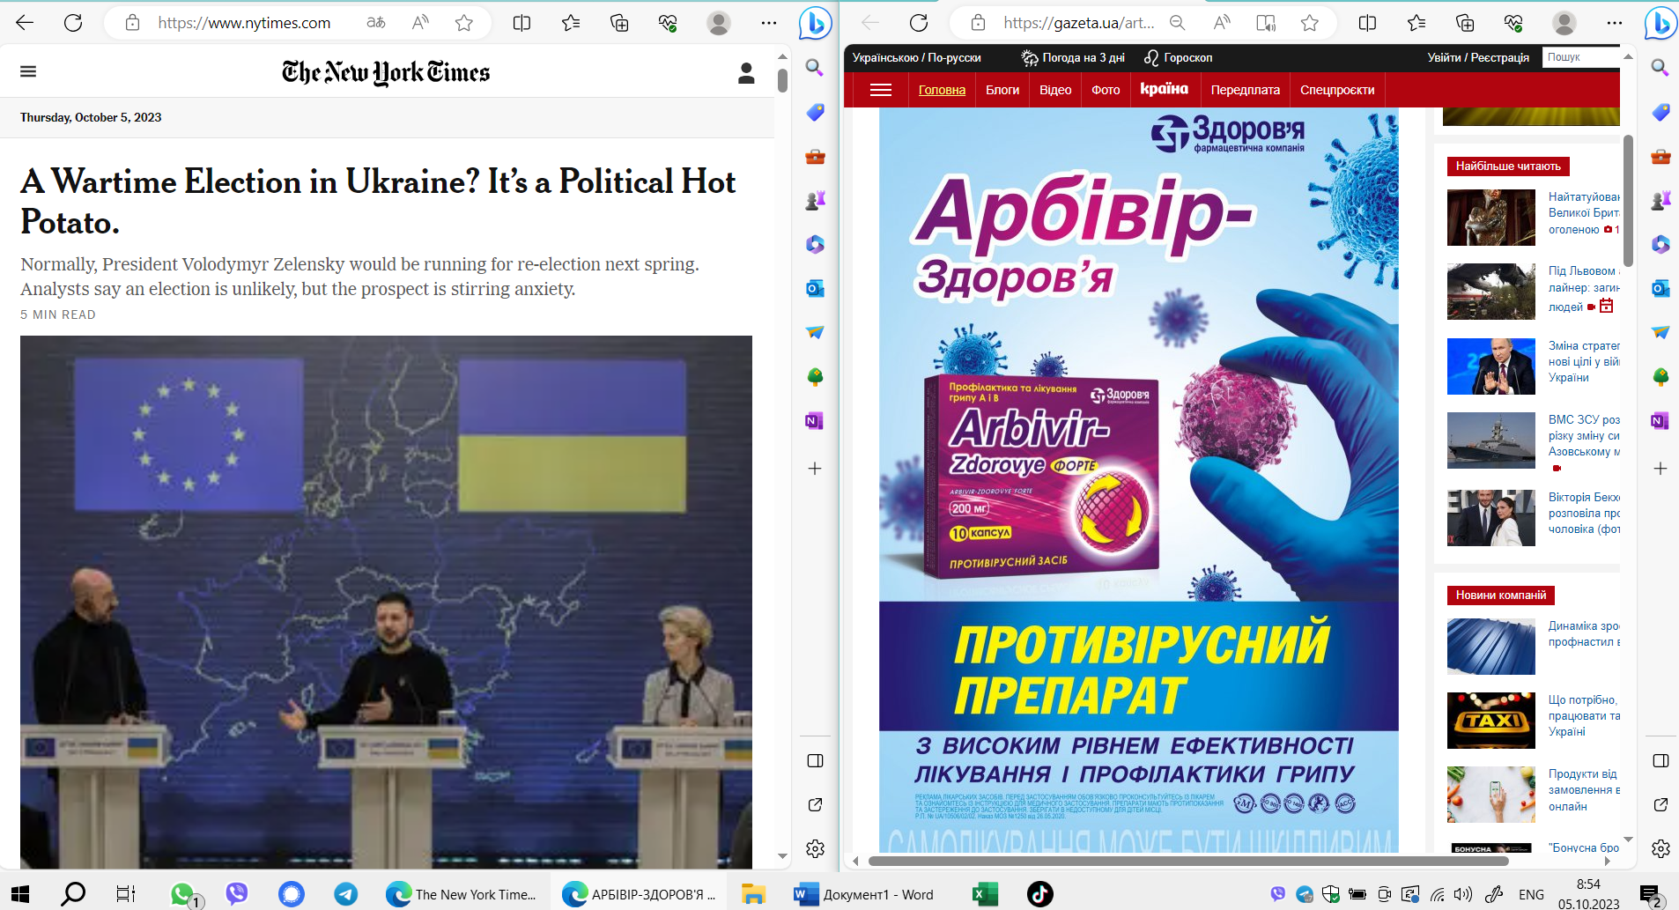The image size is (1679, 910).
Task: Select the Спецпроєкти navigation tab
Action: point(1336,90)
